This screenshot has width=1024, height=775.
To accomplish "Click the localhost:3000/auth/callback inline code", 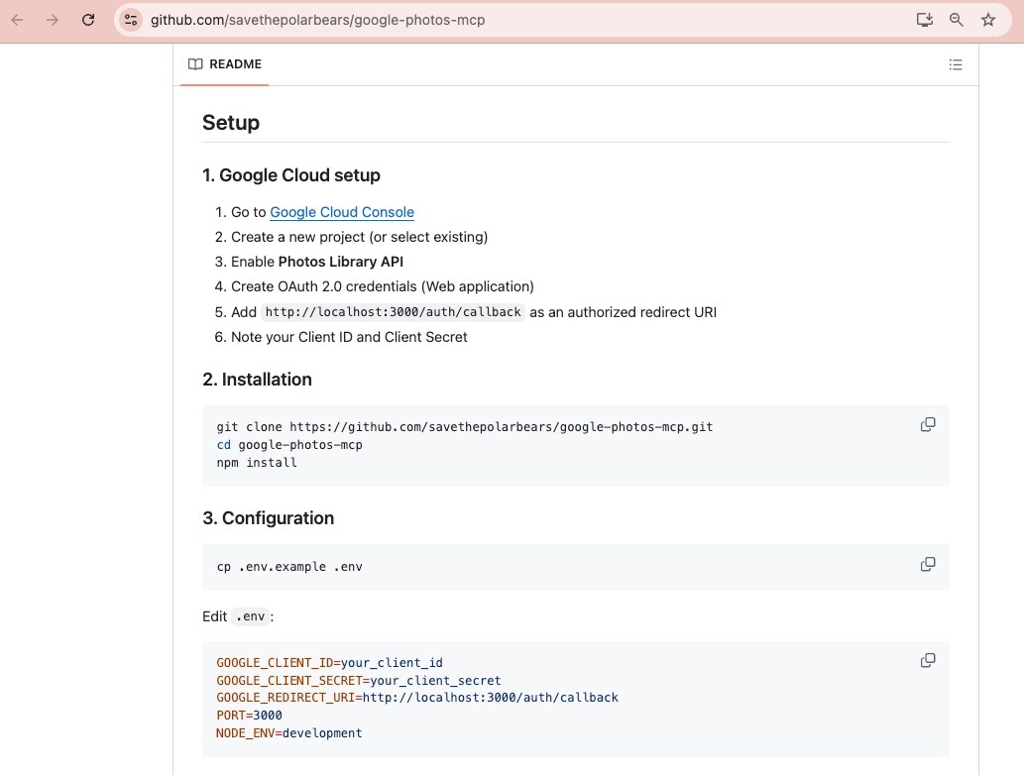I will point(394,312).
